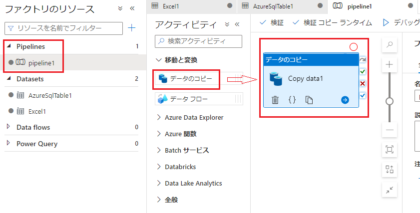Click the Excel1 dataset table icon
This screenshot has width=420, height=213.
pyautogui.click(x=20, y=111)
